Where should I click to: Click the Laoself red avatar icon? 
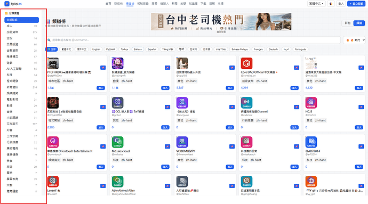pyautogui.click(x=53, y=182)
